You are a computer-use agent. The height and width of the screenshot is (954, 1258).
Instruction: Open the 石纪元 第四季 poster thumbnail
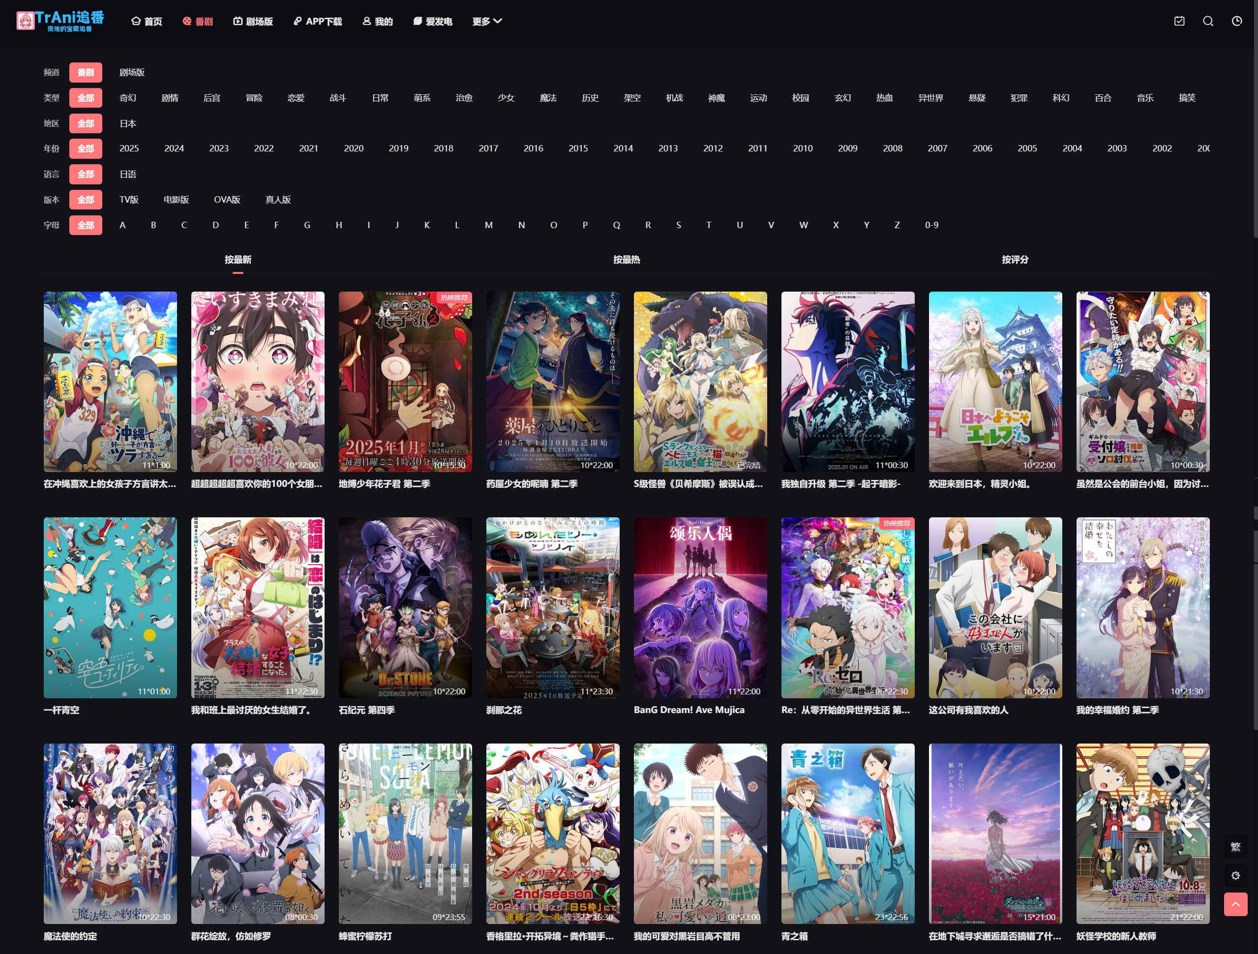405,607
